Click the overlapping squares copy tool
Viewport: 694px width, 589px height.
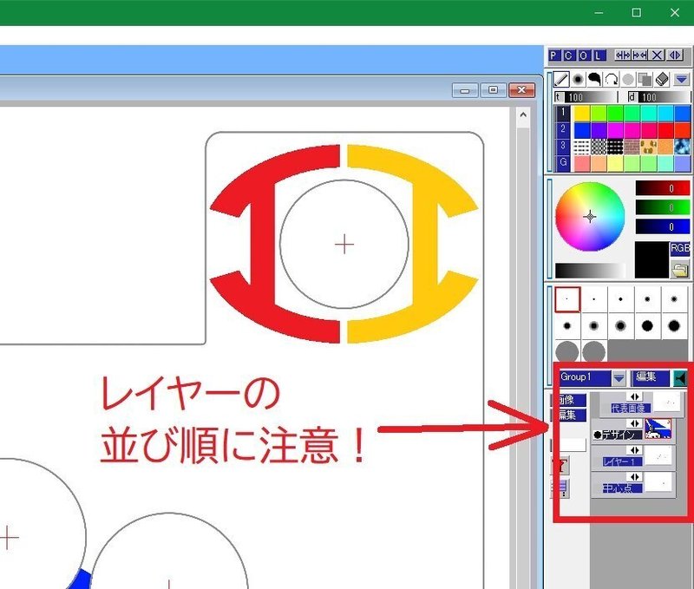pyautogui.click(x=645, y=80)
